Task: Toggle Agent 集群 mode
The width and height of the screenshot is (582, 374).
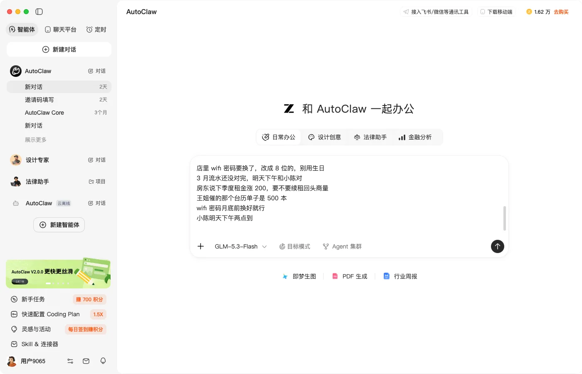Action: [342, 246]
